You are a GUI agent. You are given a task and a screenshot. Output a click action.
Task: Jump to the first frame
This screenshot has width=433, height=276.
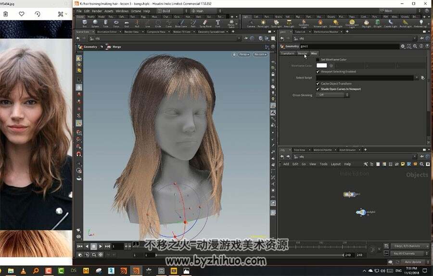click(x=80, y=246)
